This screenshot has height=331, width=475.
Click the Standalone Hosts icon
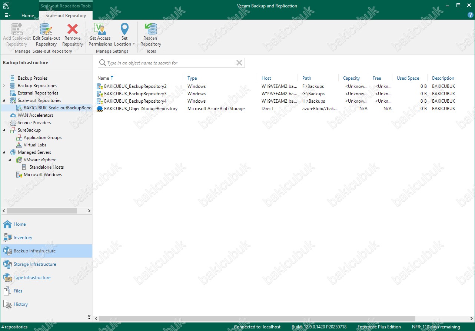click(x=24, y=167)
